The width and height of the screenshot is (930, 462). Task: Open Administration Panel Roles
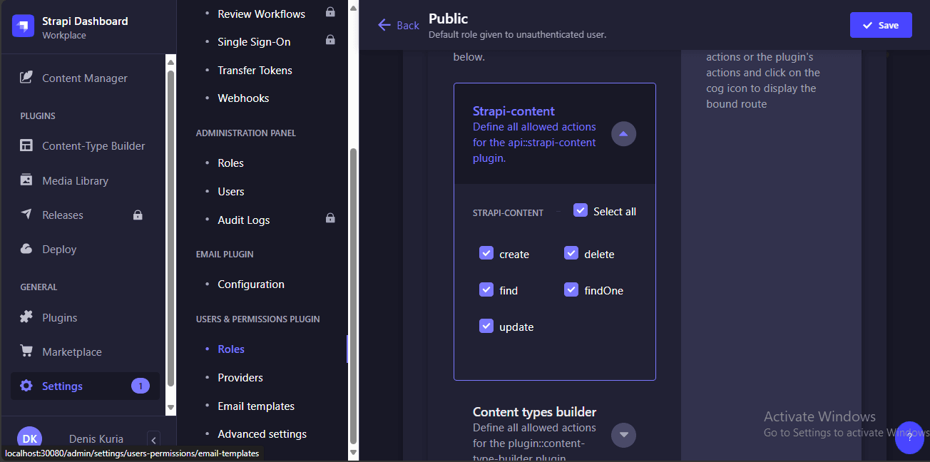click(x=230, y=163)
